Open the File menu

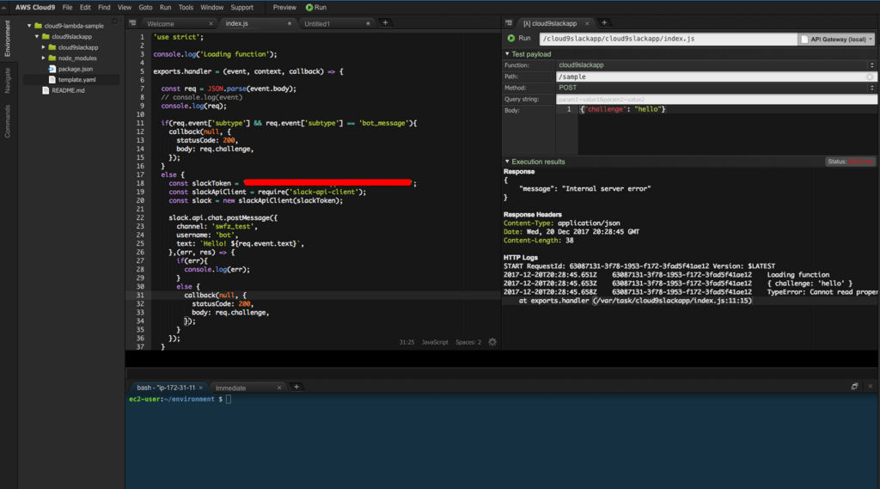pos(67,7)
